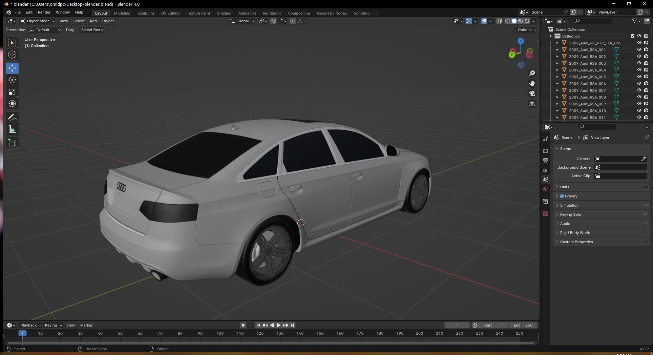This screenshot has width=653, height=355.
Task: Open the viewport Add menu
Action: click(x=93, y=21)
